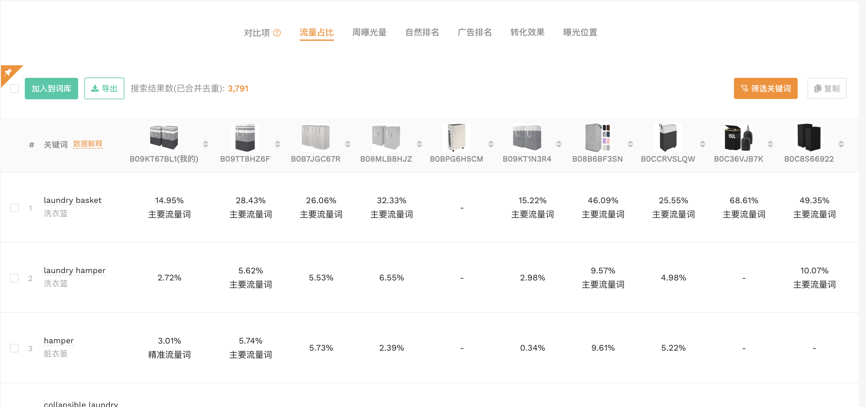Click the 导出 export button

click(104, 88)
